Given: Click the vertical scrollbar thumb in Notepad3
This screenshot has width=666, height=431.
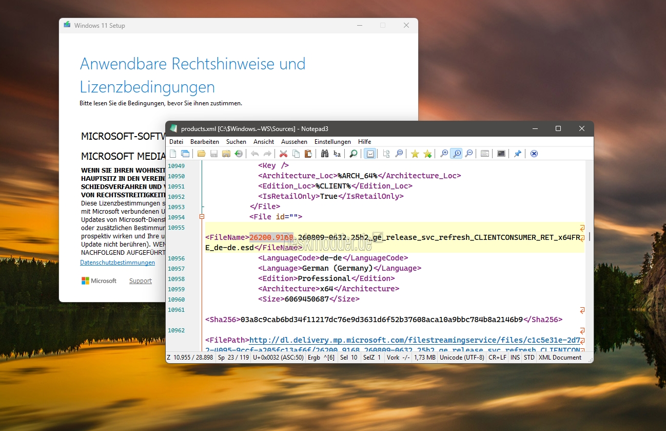Looking at the screenshot, I should point(590,236).
